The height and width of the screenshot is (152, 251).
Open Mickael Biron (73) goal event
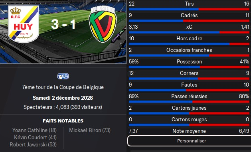pyautogui.click(x=90, y=130)
